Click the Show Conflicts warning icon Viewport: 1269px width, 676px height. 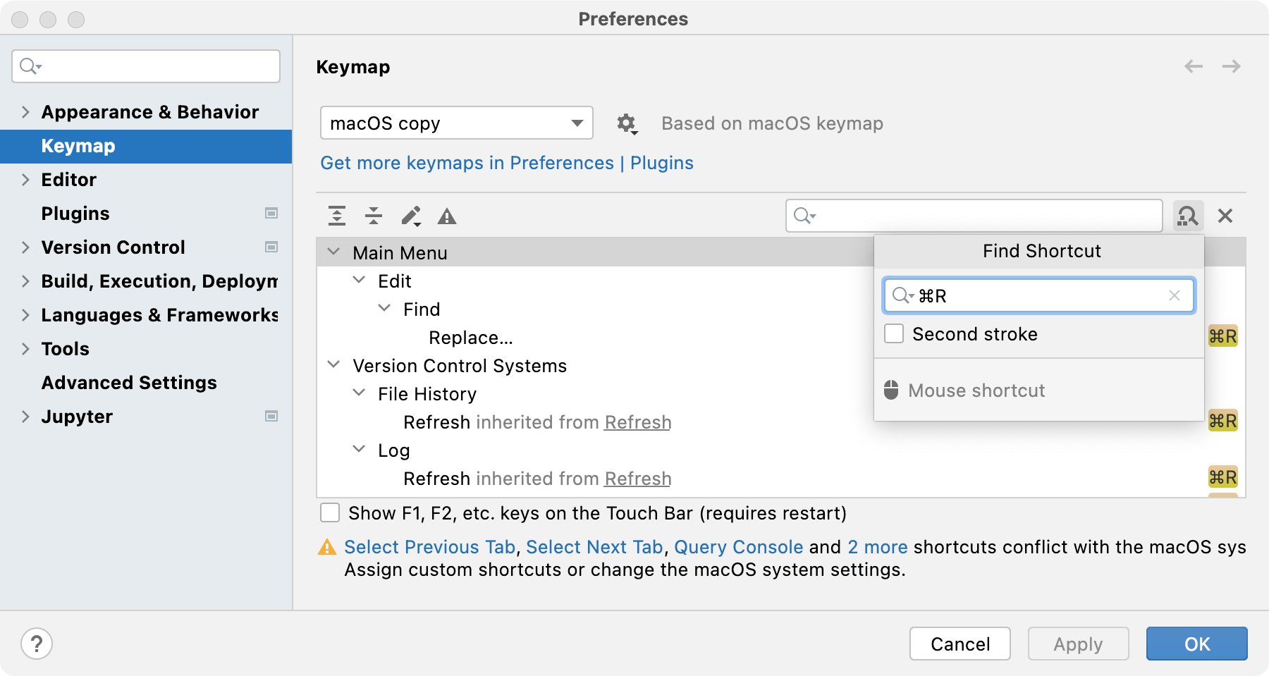point(447,216)
